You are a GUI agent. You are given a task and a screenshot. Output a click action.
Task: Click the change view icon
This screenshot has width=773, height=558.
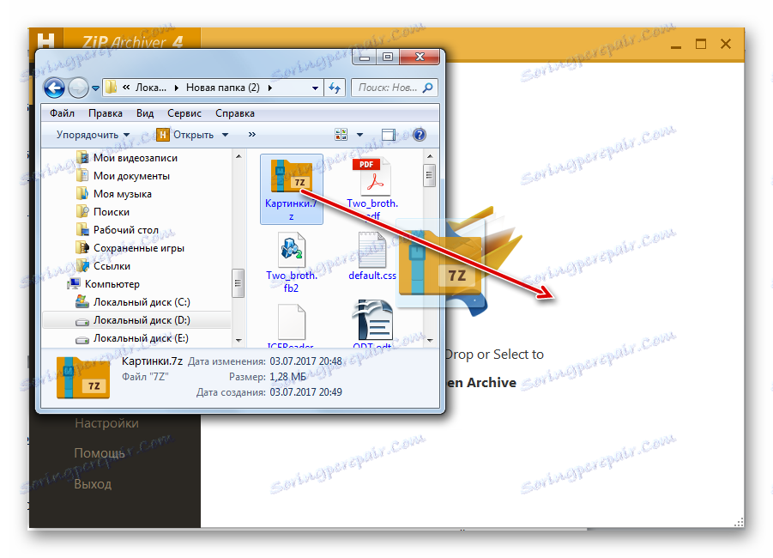click(x=341, y=134)
